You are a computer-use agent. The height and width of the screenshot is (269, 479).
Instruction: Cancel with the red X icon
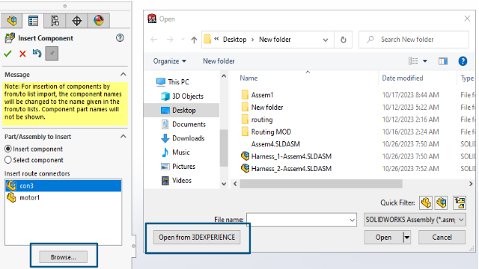pyautogui.click(x=22, y=54)
